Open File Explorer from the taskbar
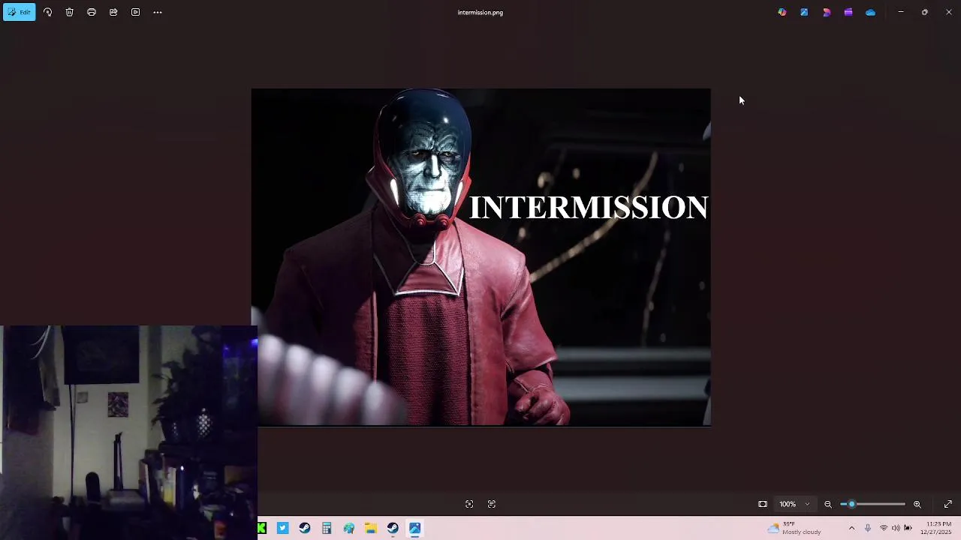The image size is (961, 540). click(371, 528)
